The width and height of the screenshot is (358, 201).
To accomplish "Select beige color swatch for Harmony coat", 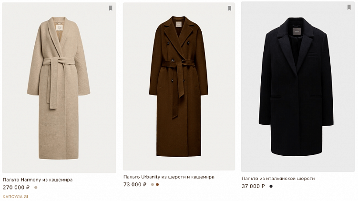I will pos(36,187).
